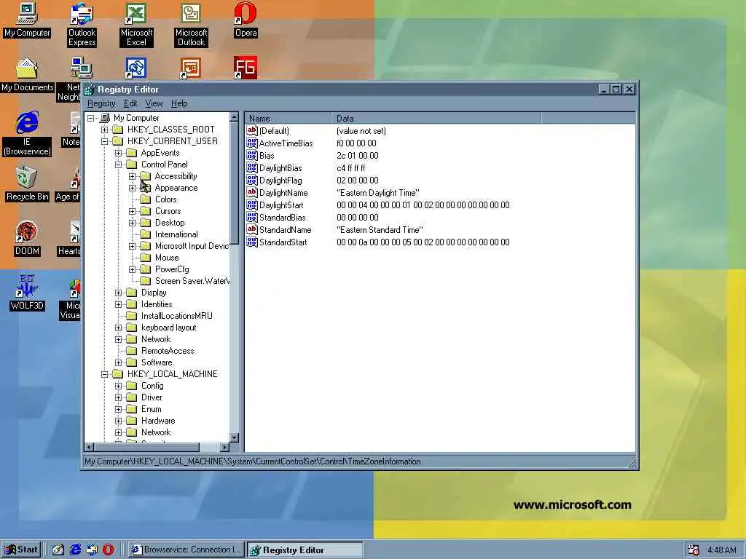Click the Show Desktop quick launch icon

58,550
